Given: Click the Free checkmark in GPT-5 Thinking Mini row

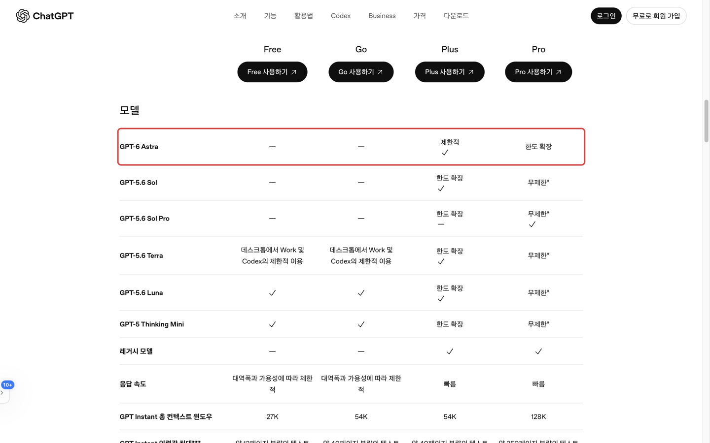Looking at the screenshot, I should point(272,324).
